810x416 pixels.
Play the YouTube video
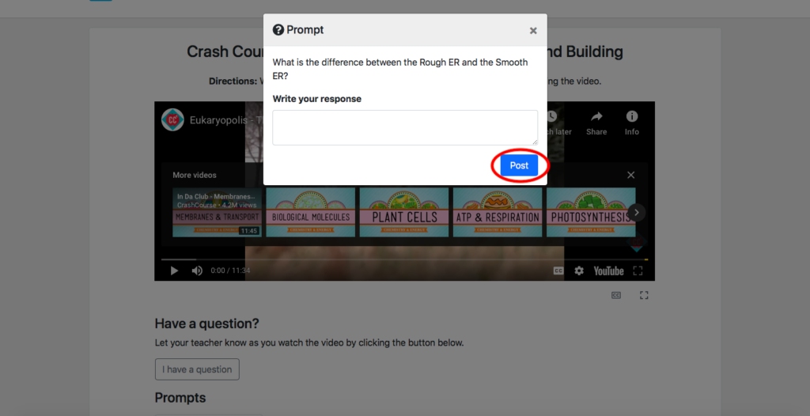(174, 270)
